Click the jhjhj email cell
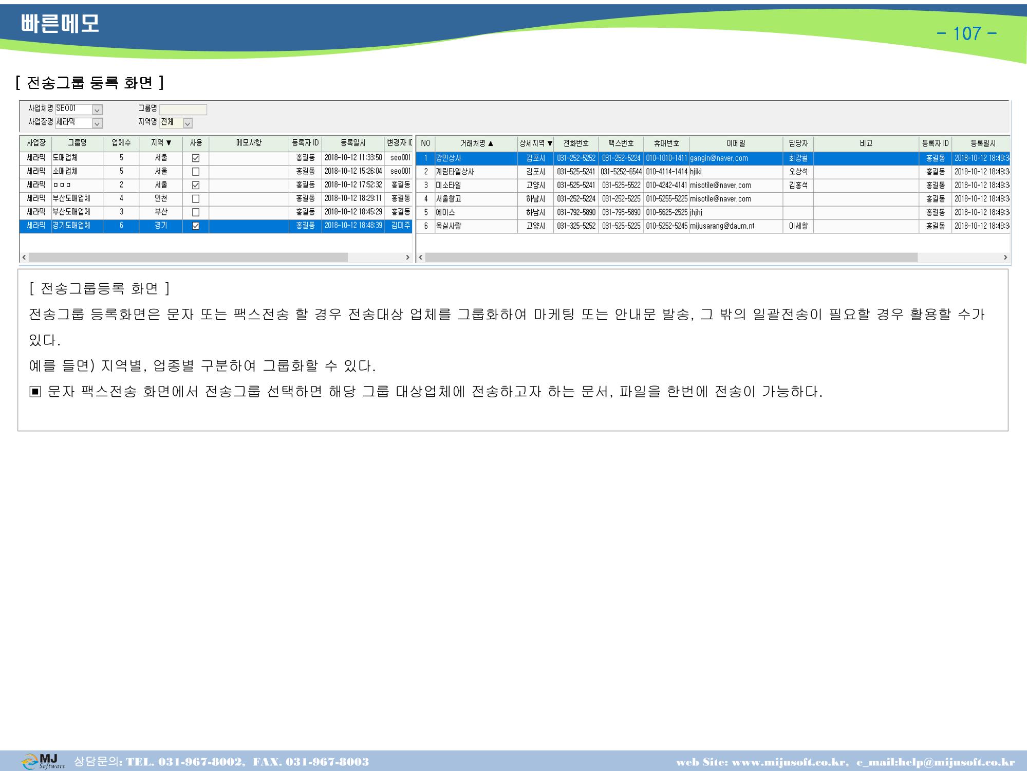1027x771 pixels. pyautogui.click(x=736, y=212)
